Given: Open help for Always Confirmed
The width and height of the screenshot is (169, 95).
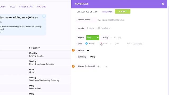Looking at the screenshot, I should point(73,66).
